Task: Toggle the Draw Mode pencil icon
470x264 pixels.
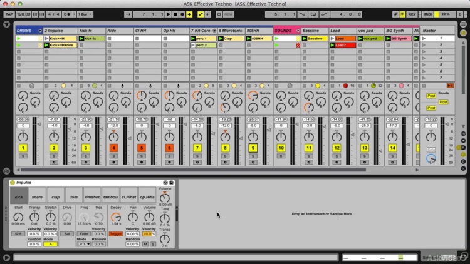Action: coord(395,14)
